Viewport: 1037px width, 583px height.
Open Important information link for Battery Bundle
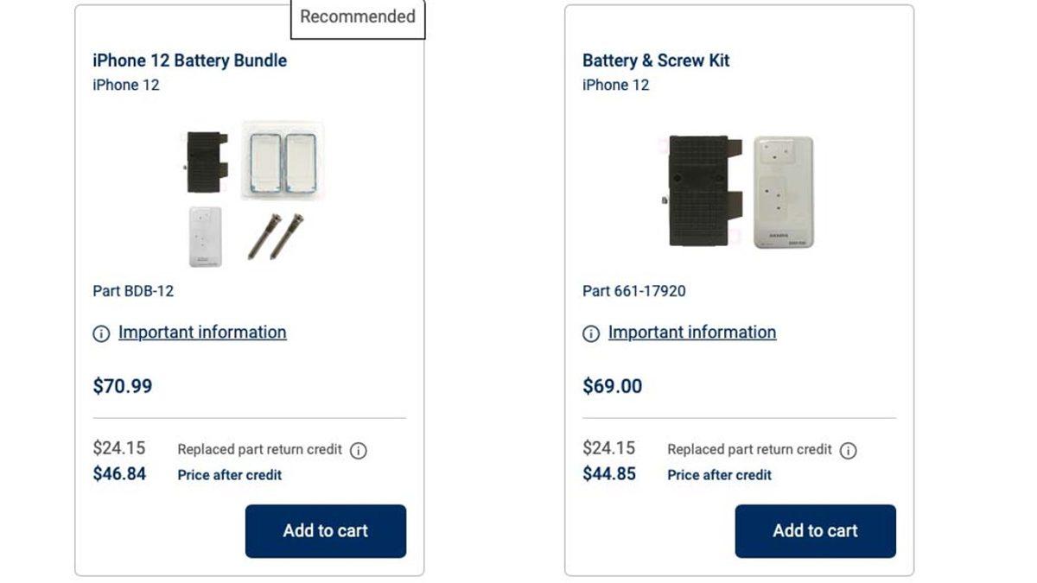(x=202, y=333)
